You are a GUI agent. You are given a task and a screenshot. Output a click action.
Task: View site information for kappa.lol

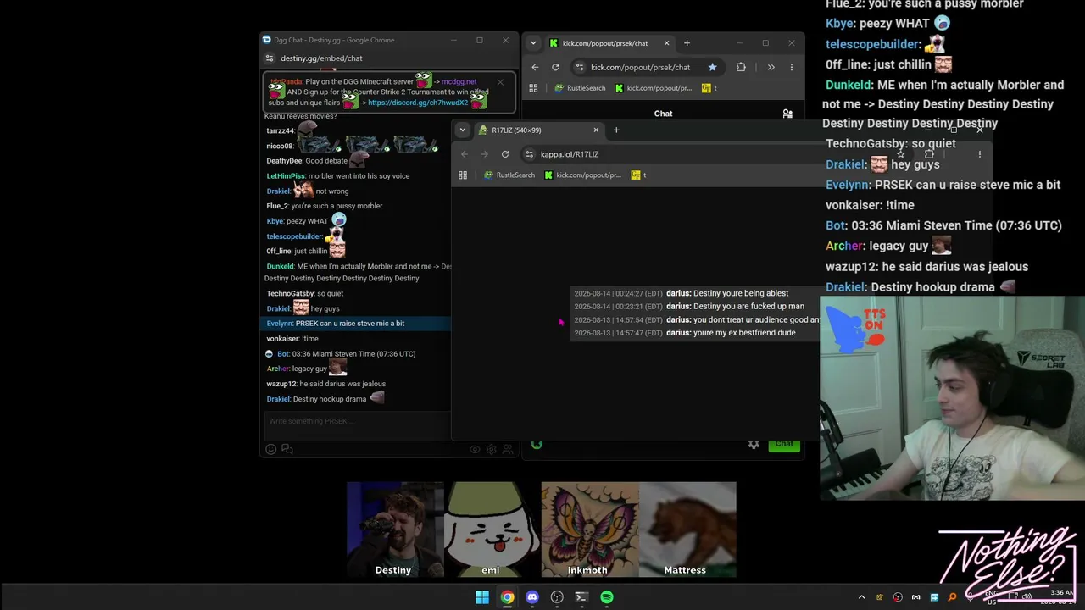(529, 154)
